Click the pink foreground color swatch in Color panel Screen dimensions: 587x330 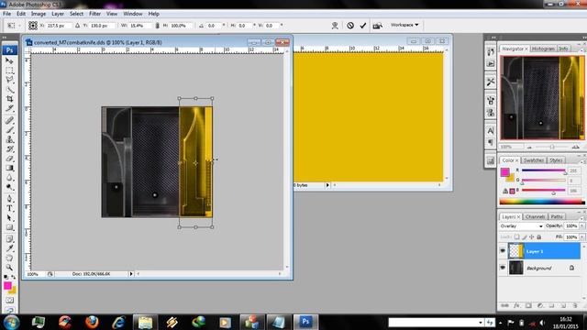tap(504, 172)
